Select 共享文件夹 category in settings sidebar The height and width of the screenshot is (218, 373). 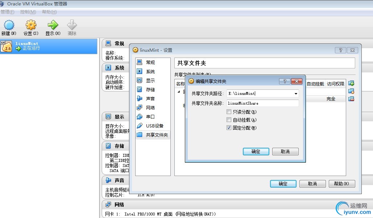153,135
